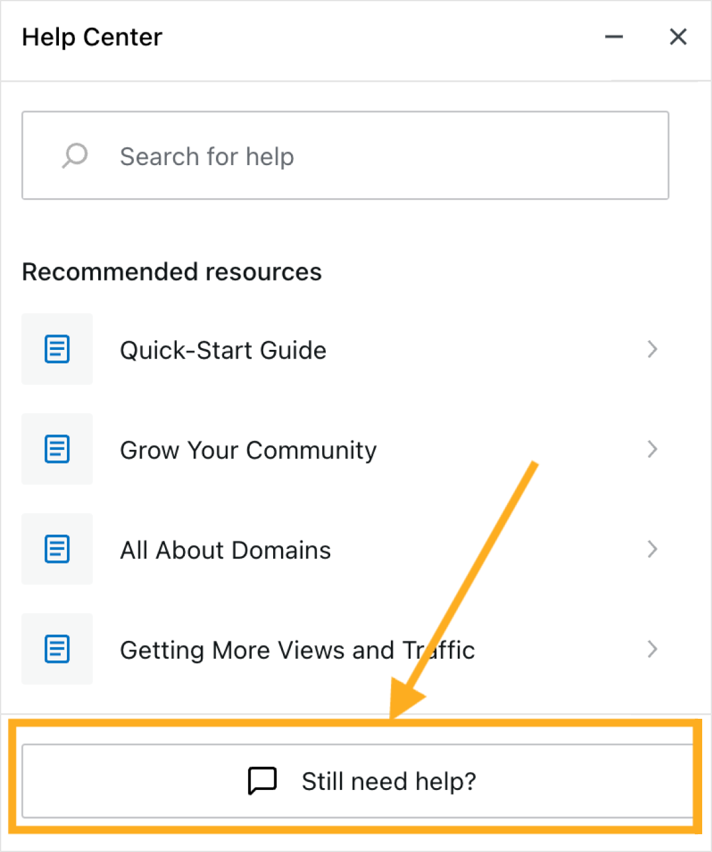The height and width of the screenshot is (852, 712).
Task: Expand All About Domains with its arrow
Action: point(652,549)
